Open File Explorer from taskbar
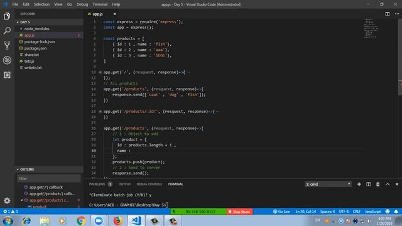Image resolution: width=402 pixels, height=226 pixels. coord(45,220)
